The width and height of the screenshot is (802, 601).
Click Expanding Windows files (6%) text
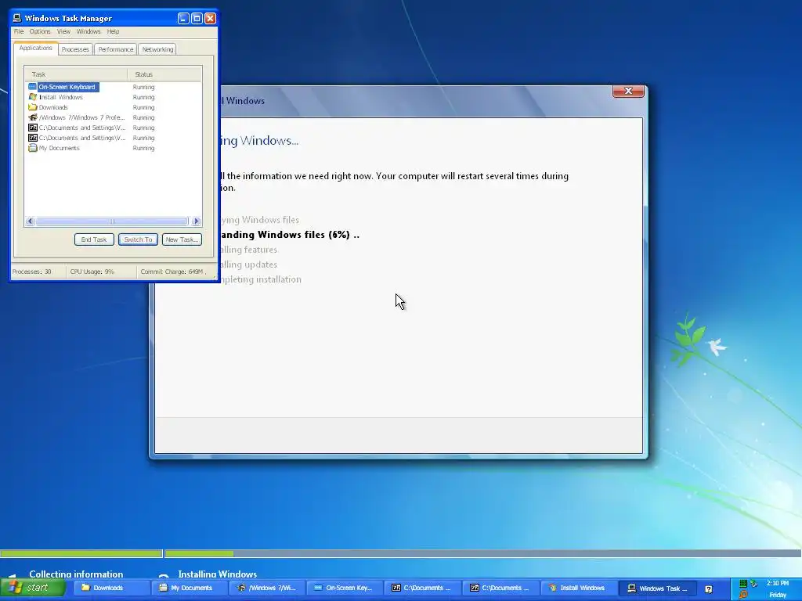pyautogui.click(x=290, y=235)
